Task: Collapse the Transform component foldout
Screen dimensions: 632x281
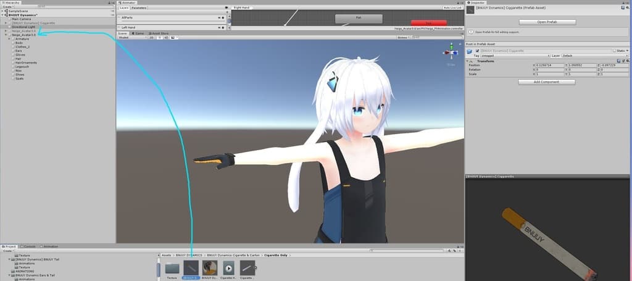Action: (468, 61)
